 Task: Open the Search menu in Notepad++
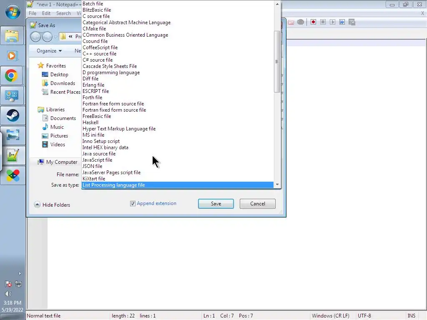click(63, 13)
